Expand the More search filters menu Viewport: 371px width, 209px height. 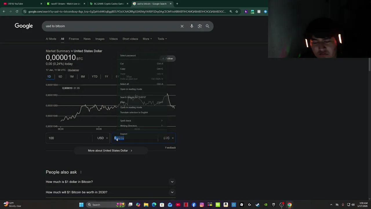point(147,39)
